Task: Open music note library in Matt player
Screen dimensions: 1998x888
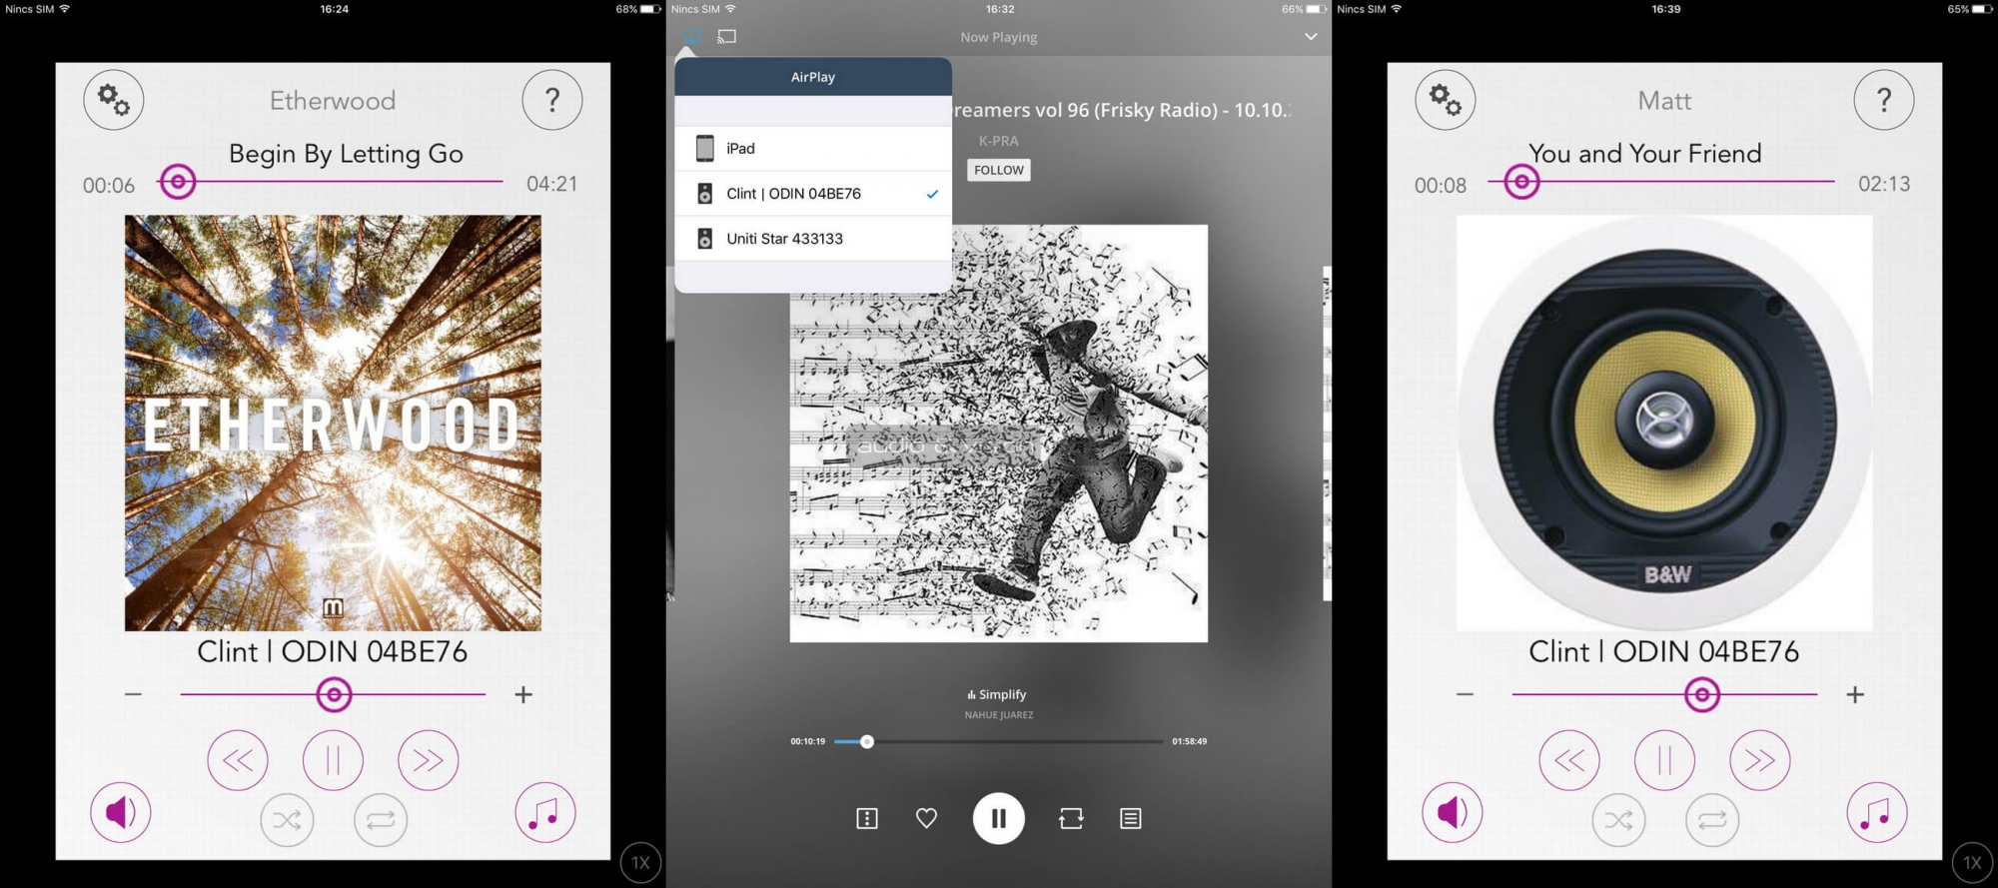Action: point(1877,812)
